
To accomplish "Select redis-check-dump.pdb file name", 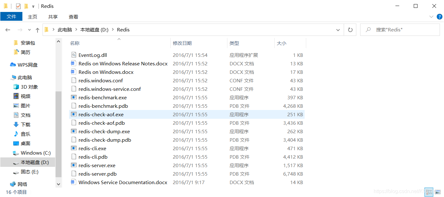I will pos(105,140).
